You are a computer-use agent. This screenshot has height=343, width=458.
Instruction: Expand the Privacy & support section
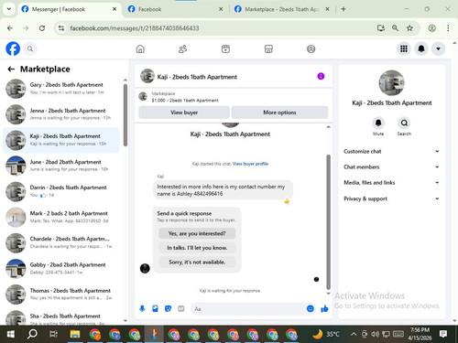pyautogui.click(x=391, y=198)
